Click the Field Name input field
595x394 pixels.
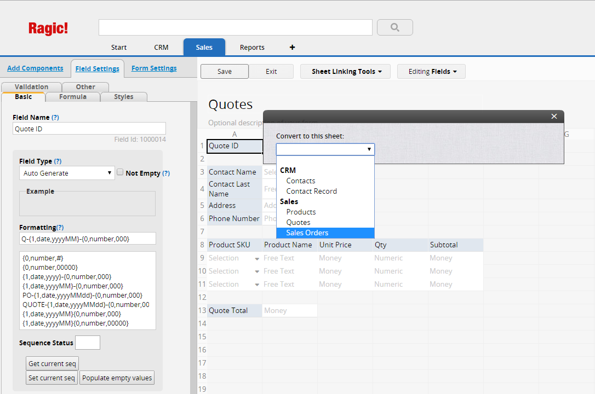coord(89,129)
